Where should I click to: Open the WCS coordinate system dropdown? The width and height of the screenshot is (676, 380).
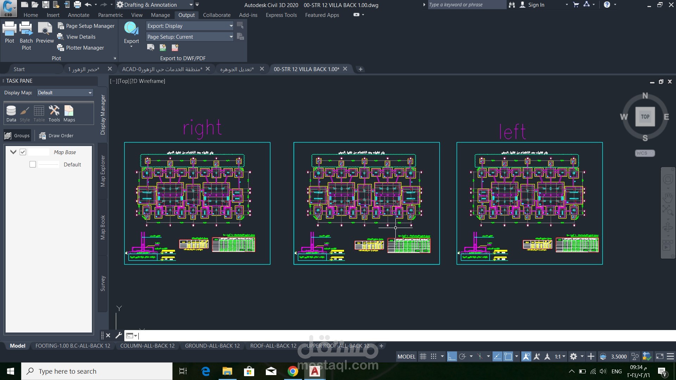(645, 153)
